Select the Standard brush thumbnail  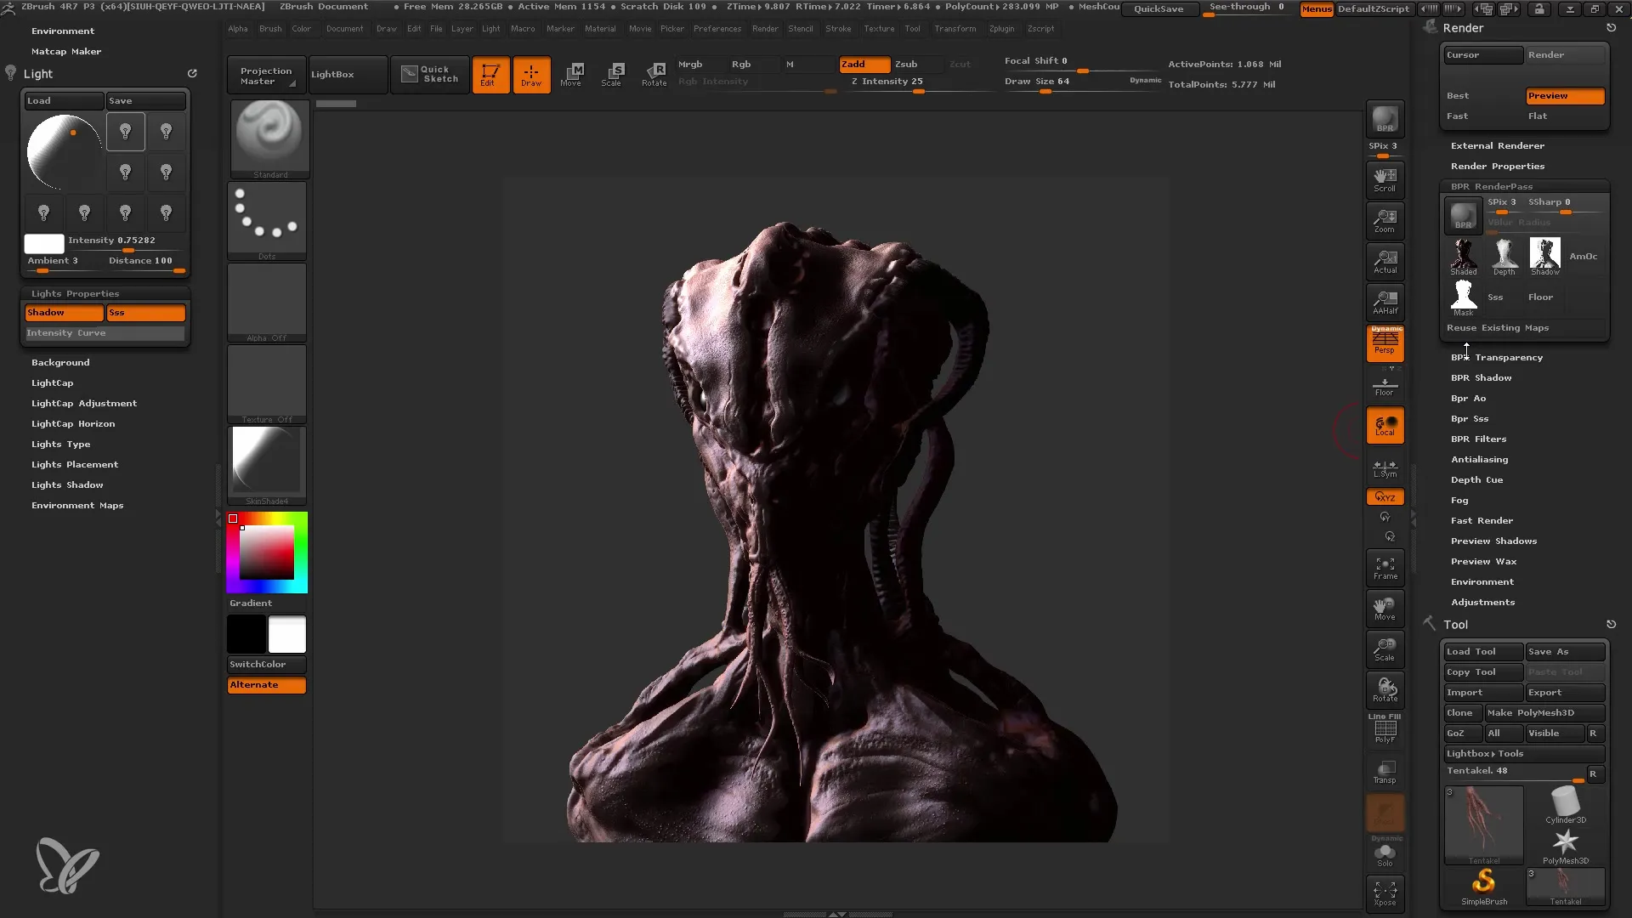coord(269,139)
